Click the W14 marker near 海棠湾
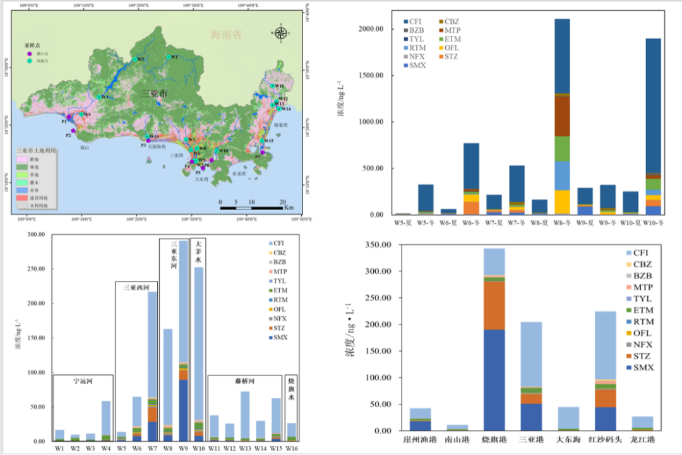The image size is (682, 455). [x=278, y=109]
